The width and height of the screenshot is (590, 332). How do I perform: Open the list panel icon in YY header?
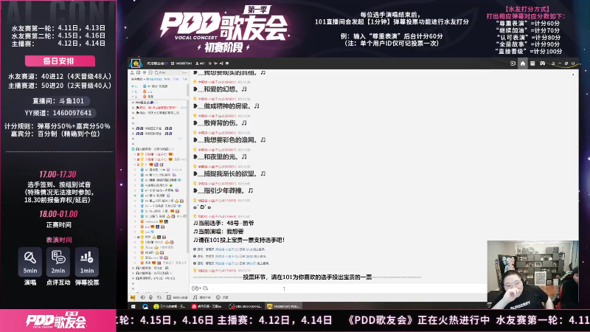tap(532, 63)
